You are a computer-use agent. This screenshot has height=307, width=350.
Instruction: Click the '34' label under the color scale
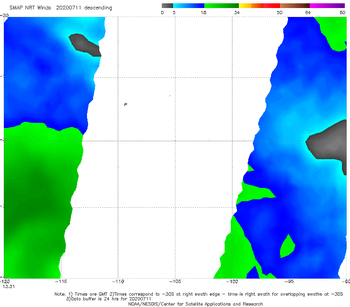click(237, 12)
